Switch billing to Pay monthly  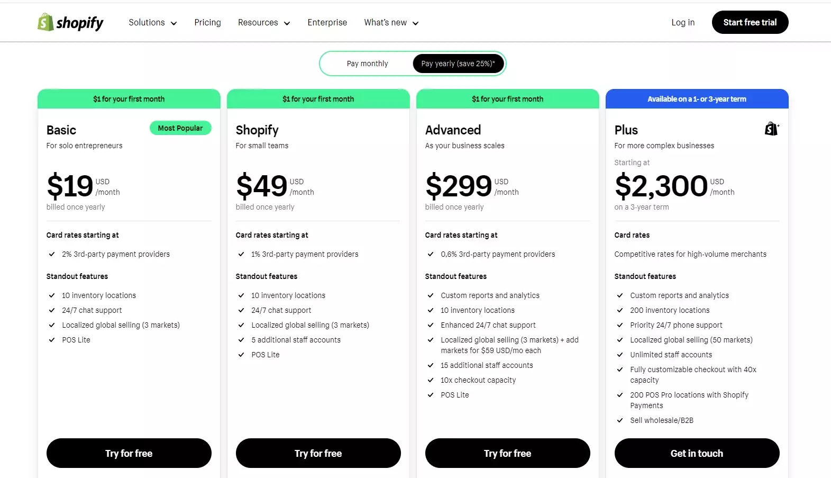(x=367, y=64)
